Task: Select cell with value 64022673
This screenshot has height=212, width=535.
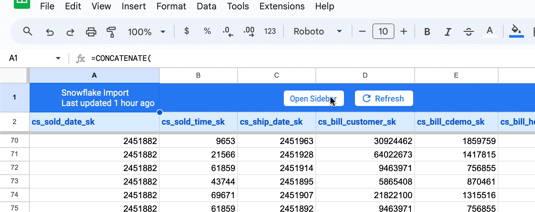Action: point(365,154)
